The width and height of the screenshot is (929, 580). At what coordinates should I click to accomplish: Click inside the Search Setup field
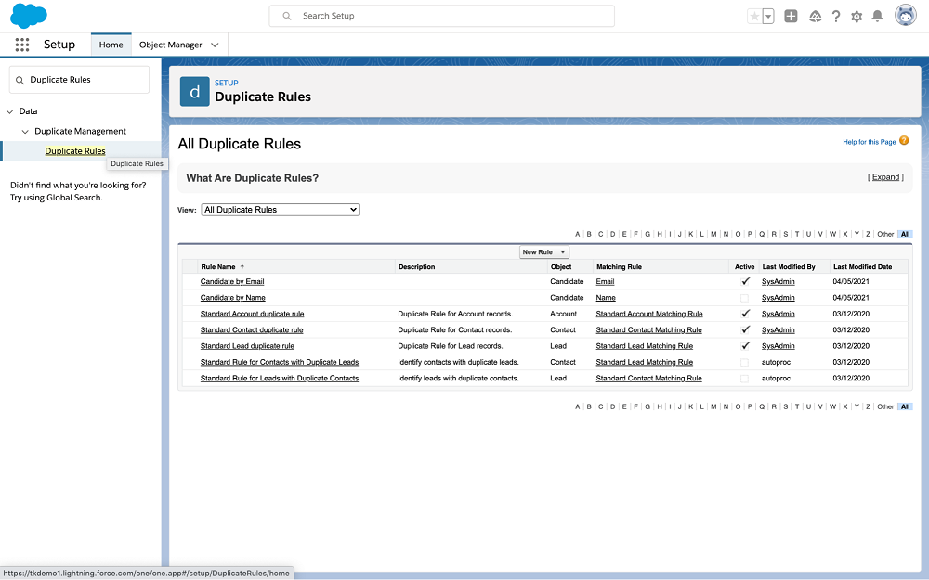tap(441, 16)
